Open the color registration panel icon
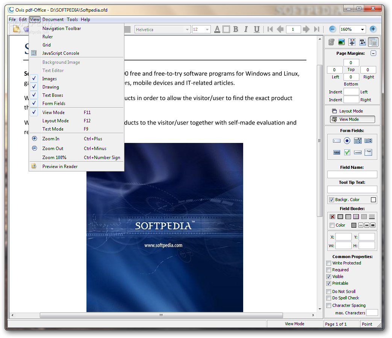This screenshot has height=338, width=392. pyautogui.click(x=352, y=42)
